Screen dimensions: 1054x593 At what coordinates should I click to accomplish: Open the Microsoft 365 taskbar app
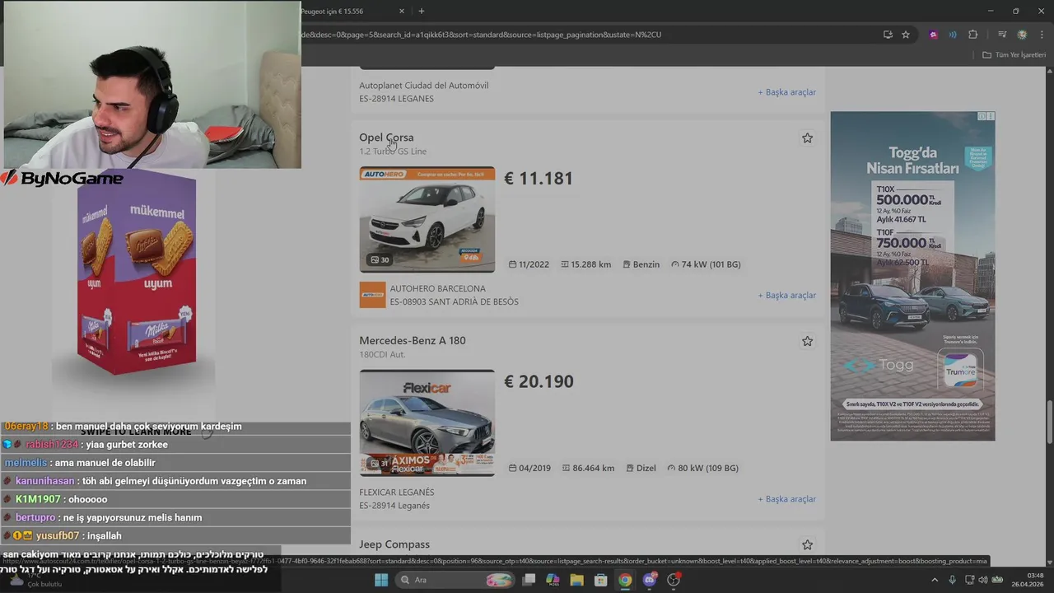coord(553,581)
